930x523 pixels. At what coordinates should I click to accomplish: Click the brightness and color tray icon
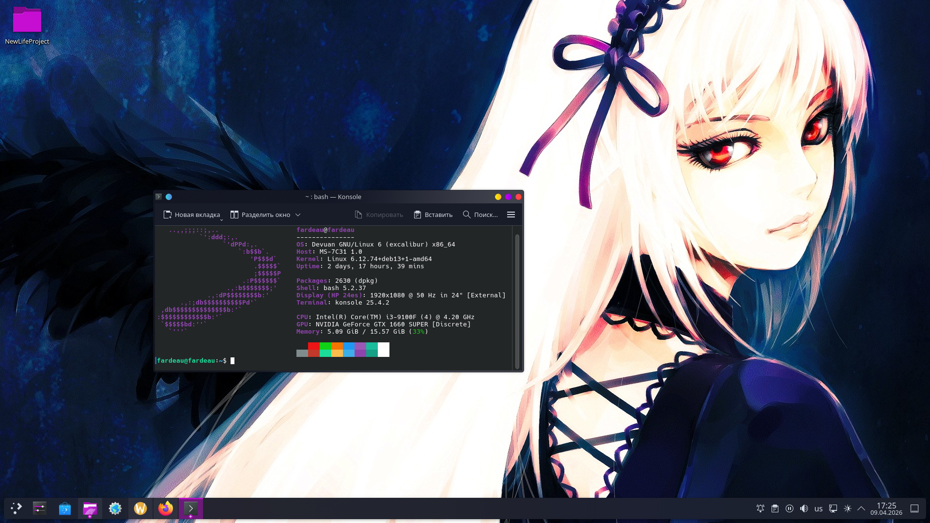coord(848,508)
